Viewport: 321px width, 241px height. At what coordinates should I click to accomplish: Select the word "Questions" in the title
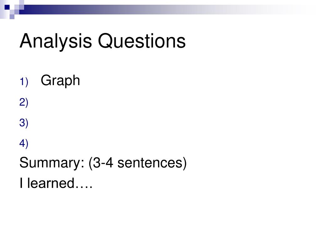point(142,41)
